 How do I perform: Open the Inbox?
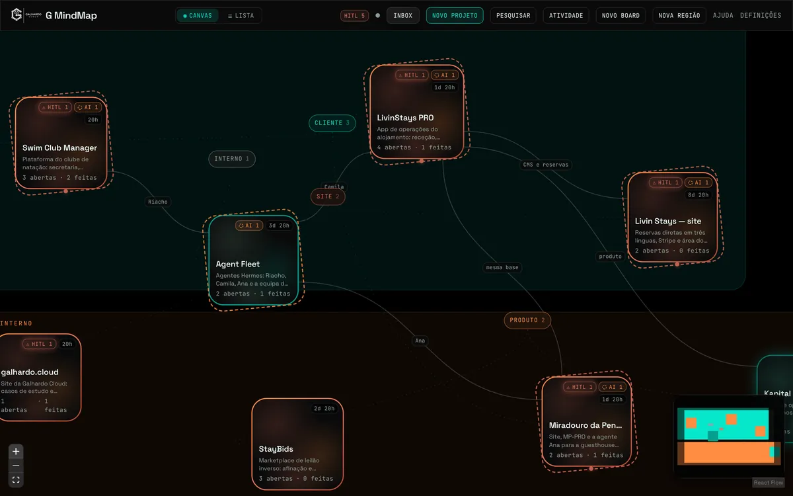point(403,15)
